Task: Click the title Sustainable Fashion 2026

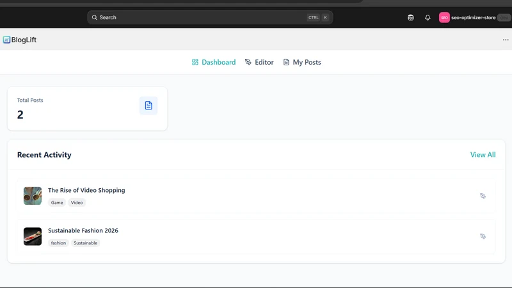Action: coord(83,230)
